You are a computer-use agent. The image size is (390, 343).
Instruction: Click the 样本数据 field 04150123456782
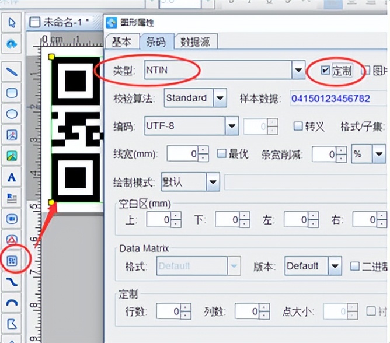point(340,99)
